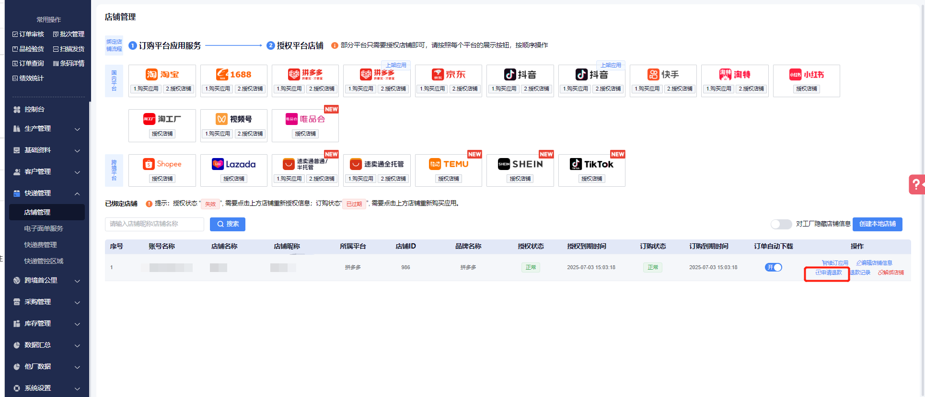Expand the 生产管理 menu chevron
The width and height of the screenshot is (925, 397).
point(77,129)
